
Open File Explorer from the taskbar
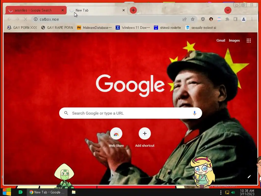pyautogui.click(x=74, y=192)
